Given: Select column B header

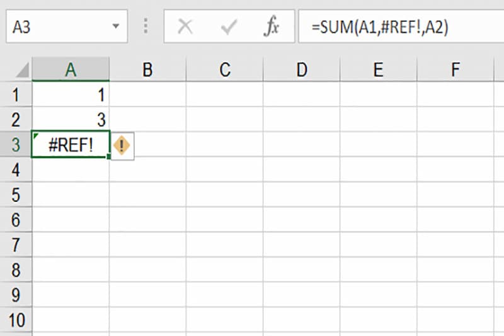Looking at the screenshot, I should (x=147, y=70).
